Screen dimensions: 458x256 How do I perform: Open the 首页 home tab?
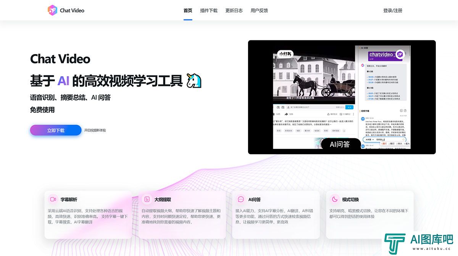click(188, 11)
